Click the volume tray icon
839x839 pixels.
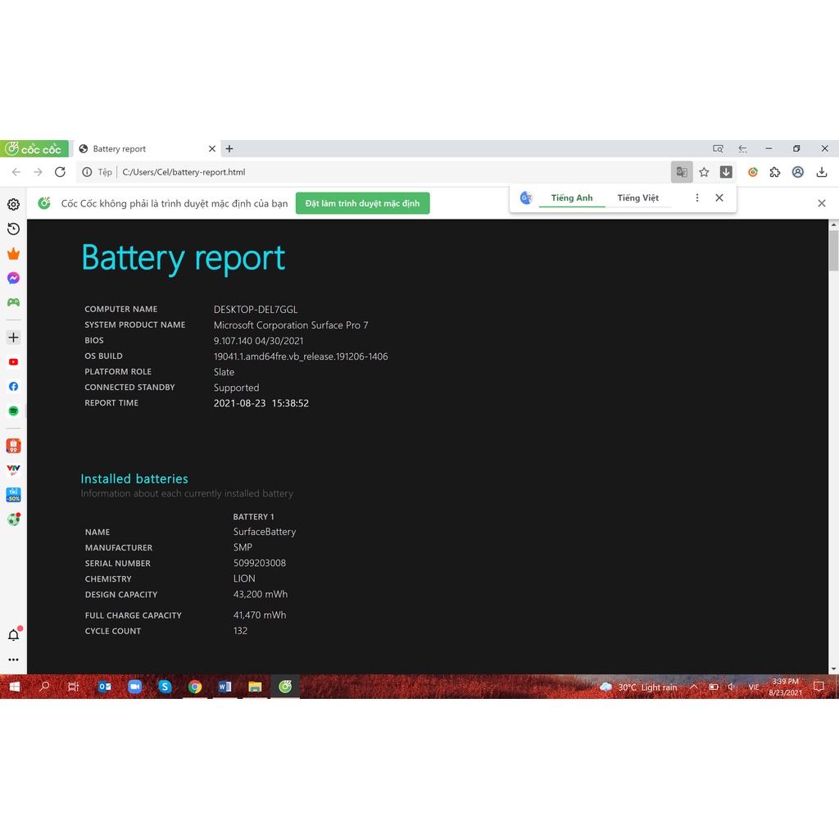[732, 687]
